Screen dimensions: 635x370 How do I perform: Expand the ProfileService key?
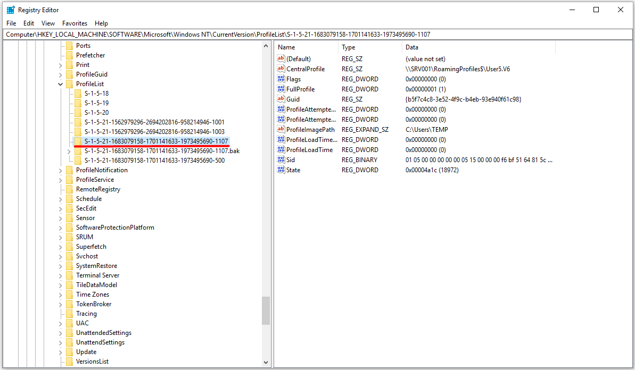click(60, 180)
